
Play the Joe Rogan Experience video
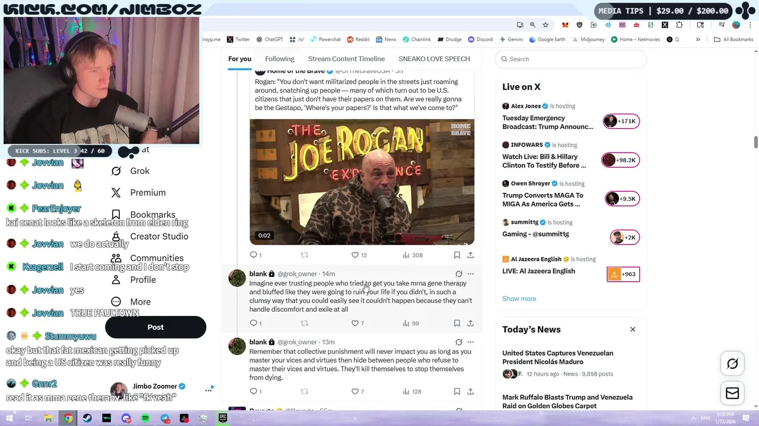point(362,182)
